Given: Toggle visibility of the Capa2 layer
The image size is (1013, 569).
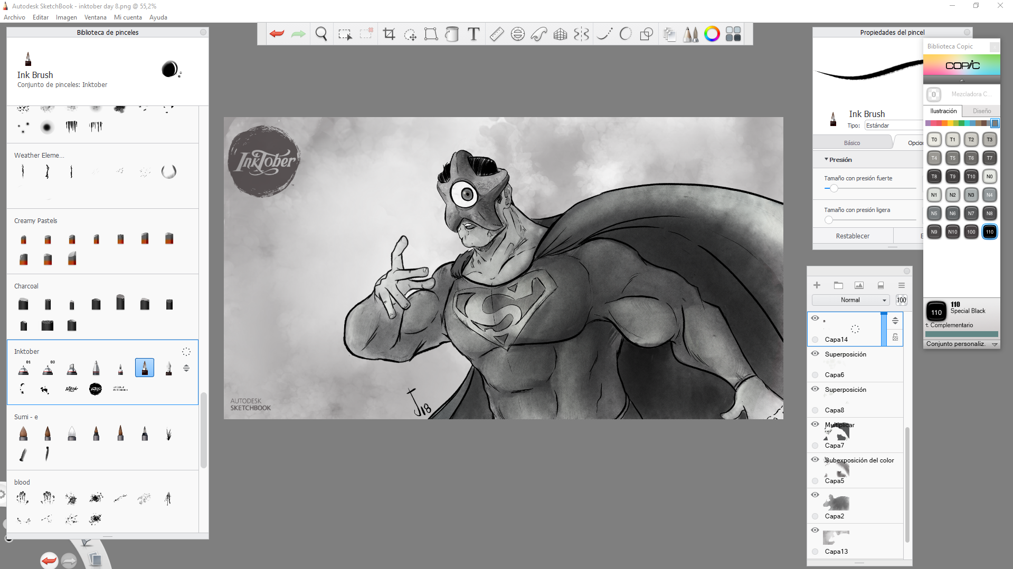Looking at the screenshot, I should pos(815,495).
